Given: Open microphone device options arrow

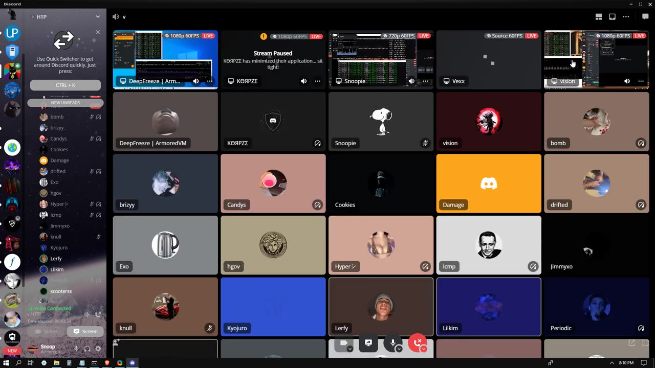Looking at the screenshot, I should [399, 349].
